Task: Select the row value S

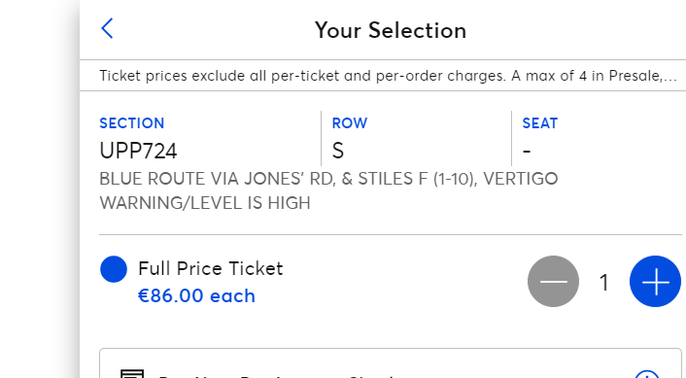Action: 338,151
